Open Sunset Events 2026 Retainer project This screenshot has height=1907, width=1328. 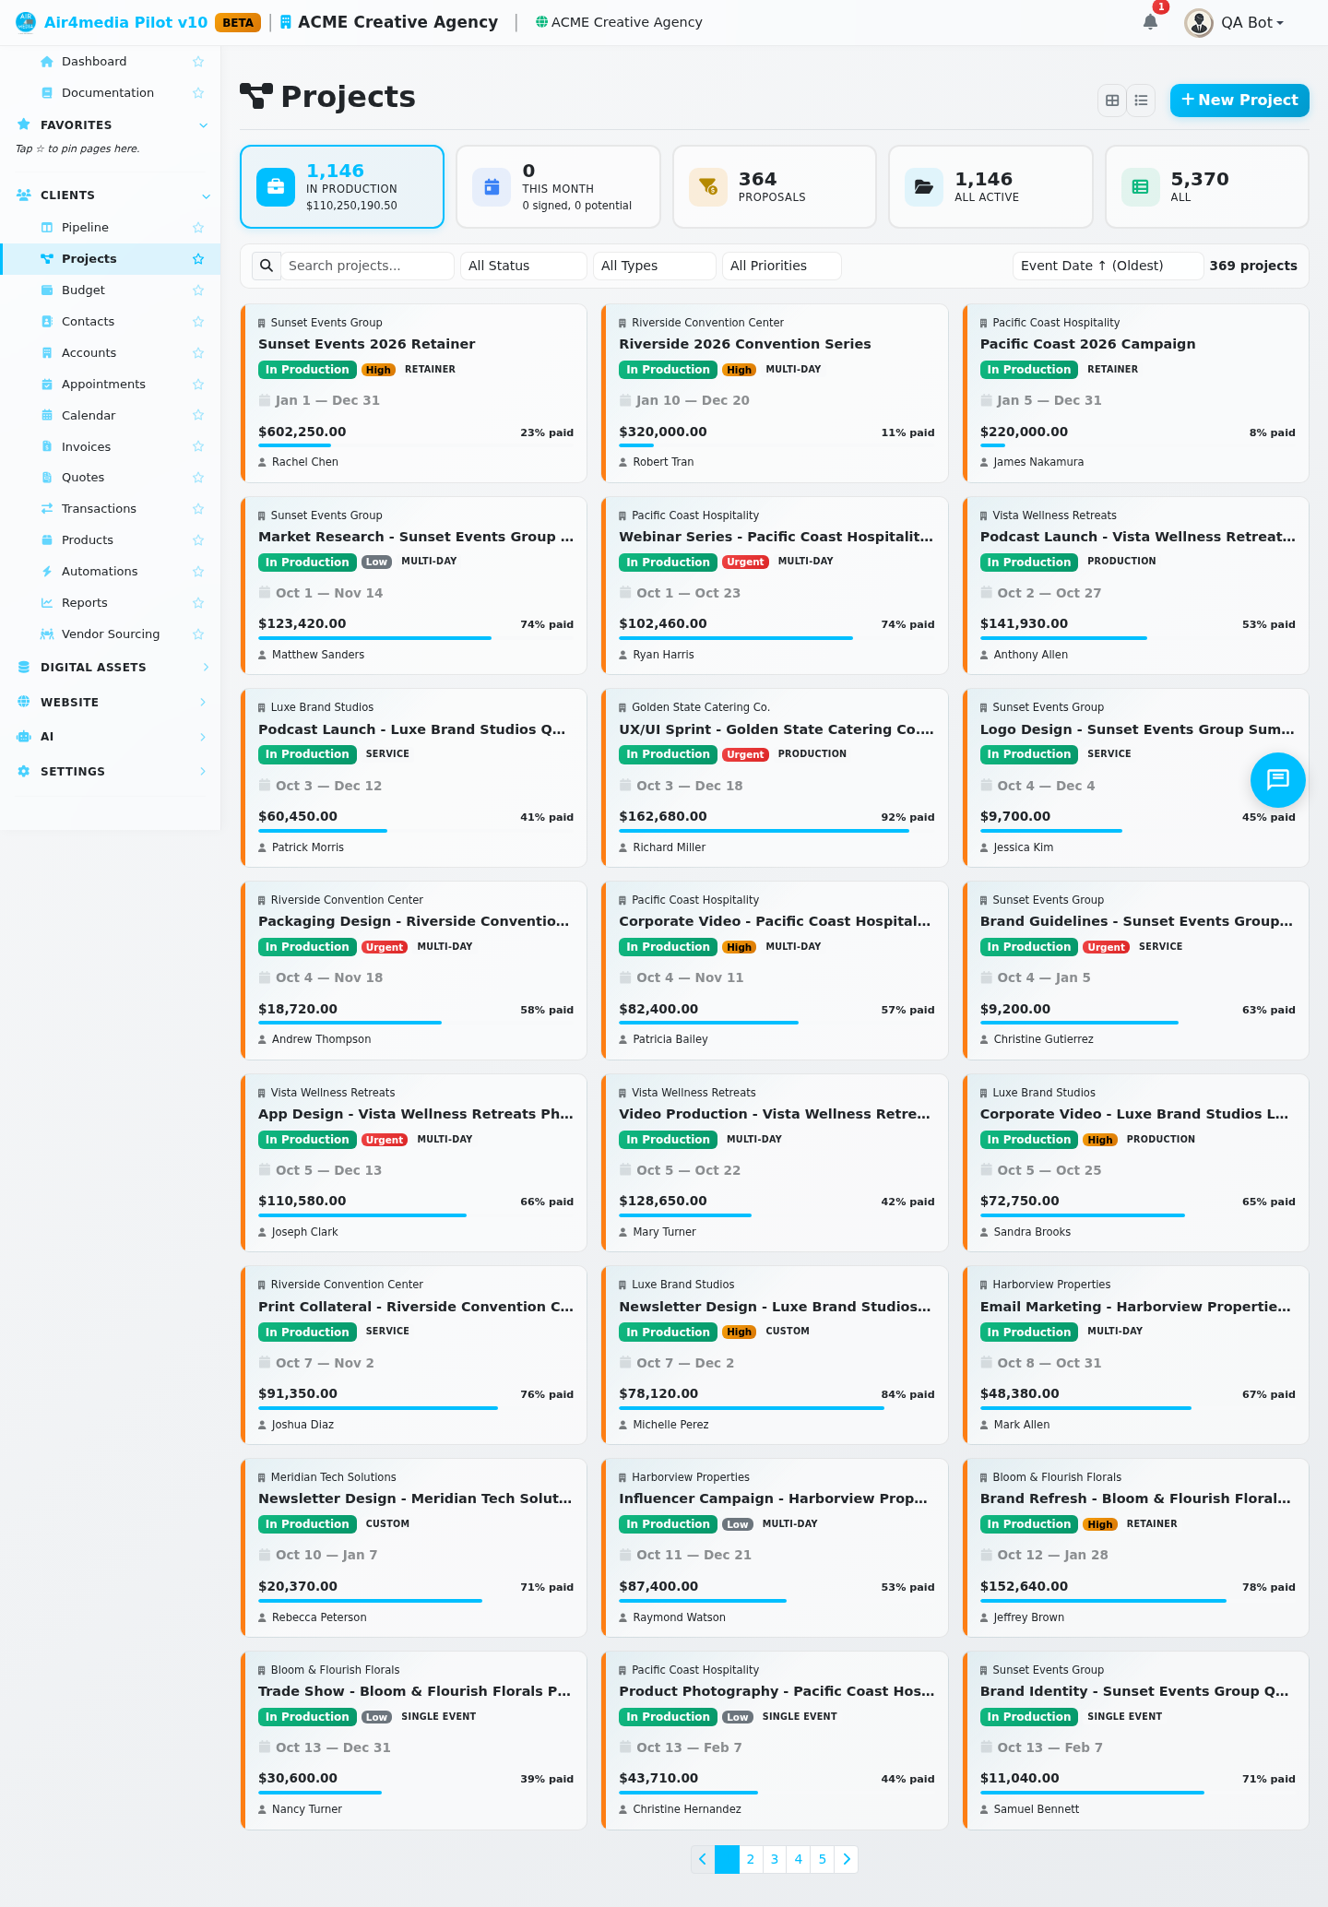(367, 344)
